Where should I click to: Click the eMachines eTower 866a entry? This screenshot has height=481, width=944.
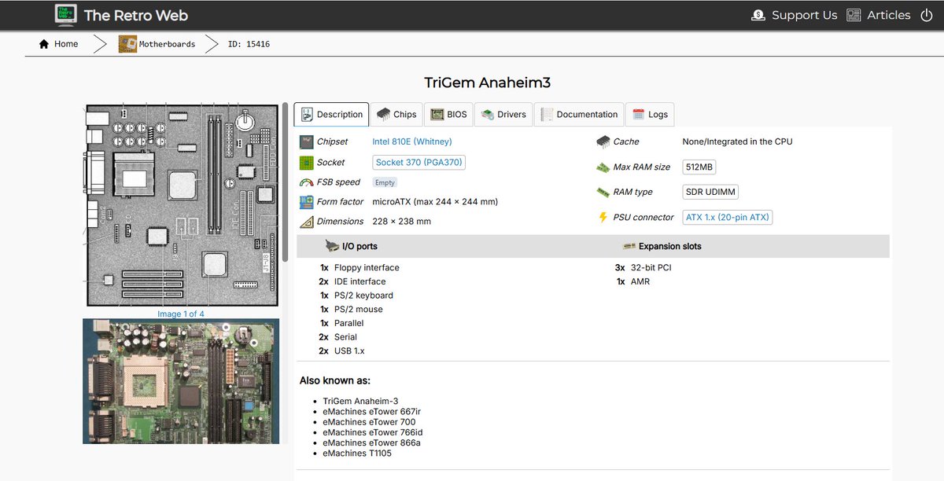tap(371, 443)
